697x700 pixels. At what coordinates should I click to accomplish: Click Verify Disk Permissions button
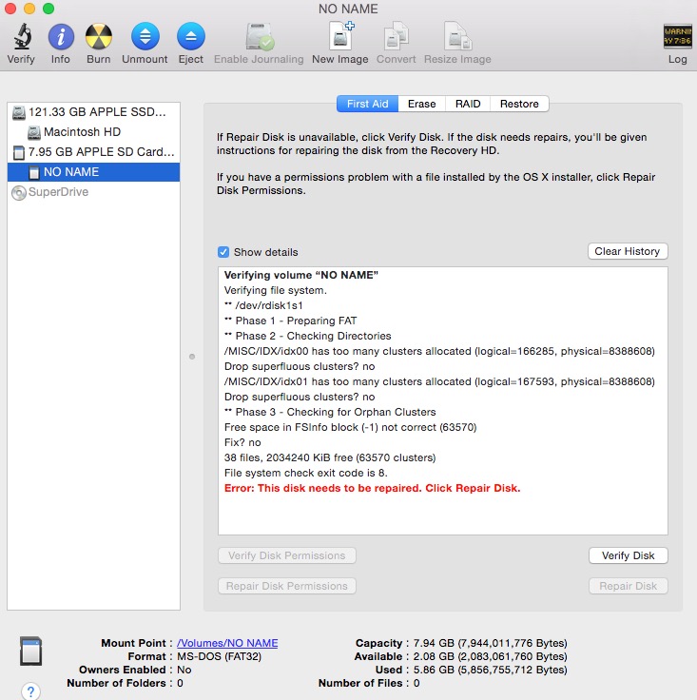click(287, 555)
